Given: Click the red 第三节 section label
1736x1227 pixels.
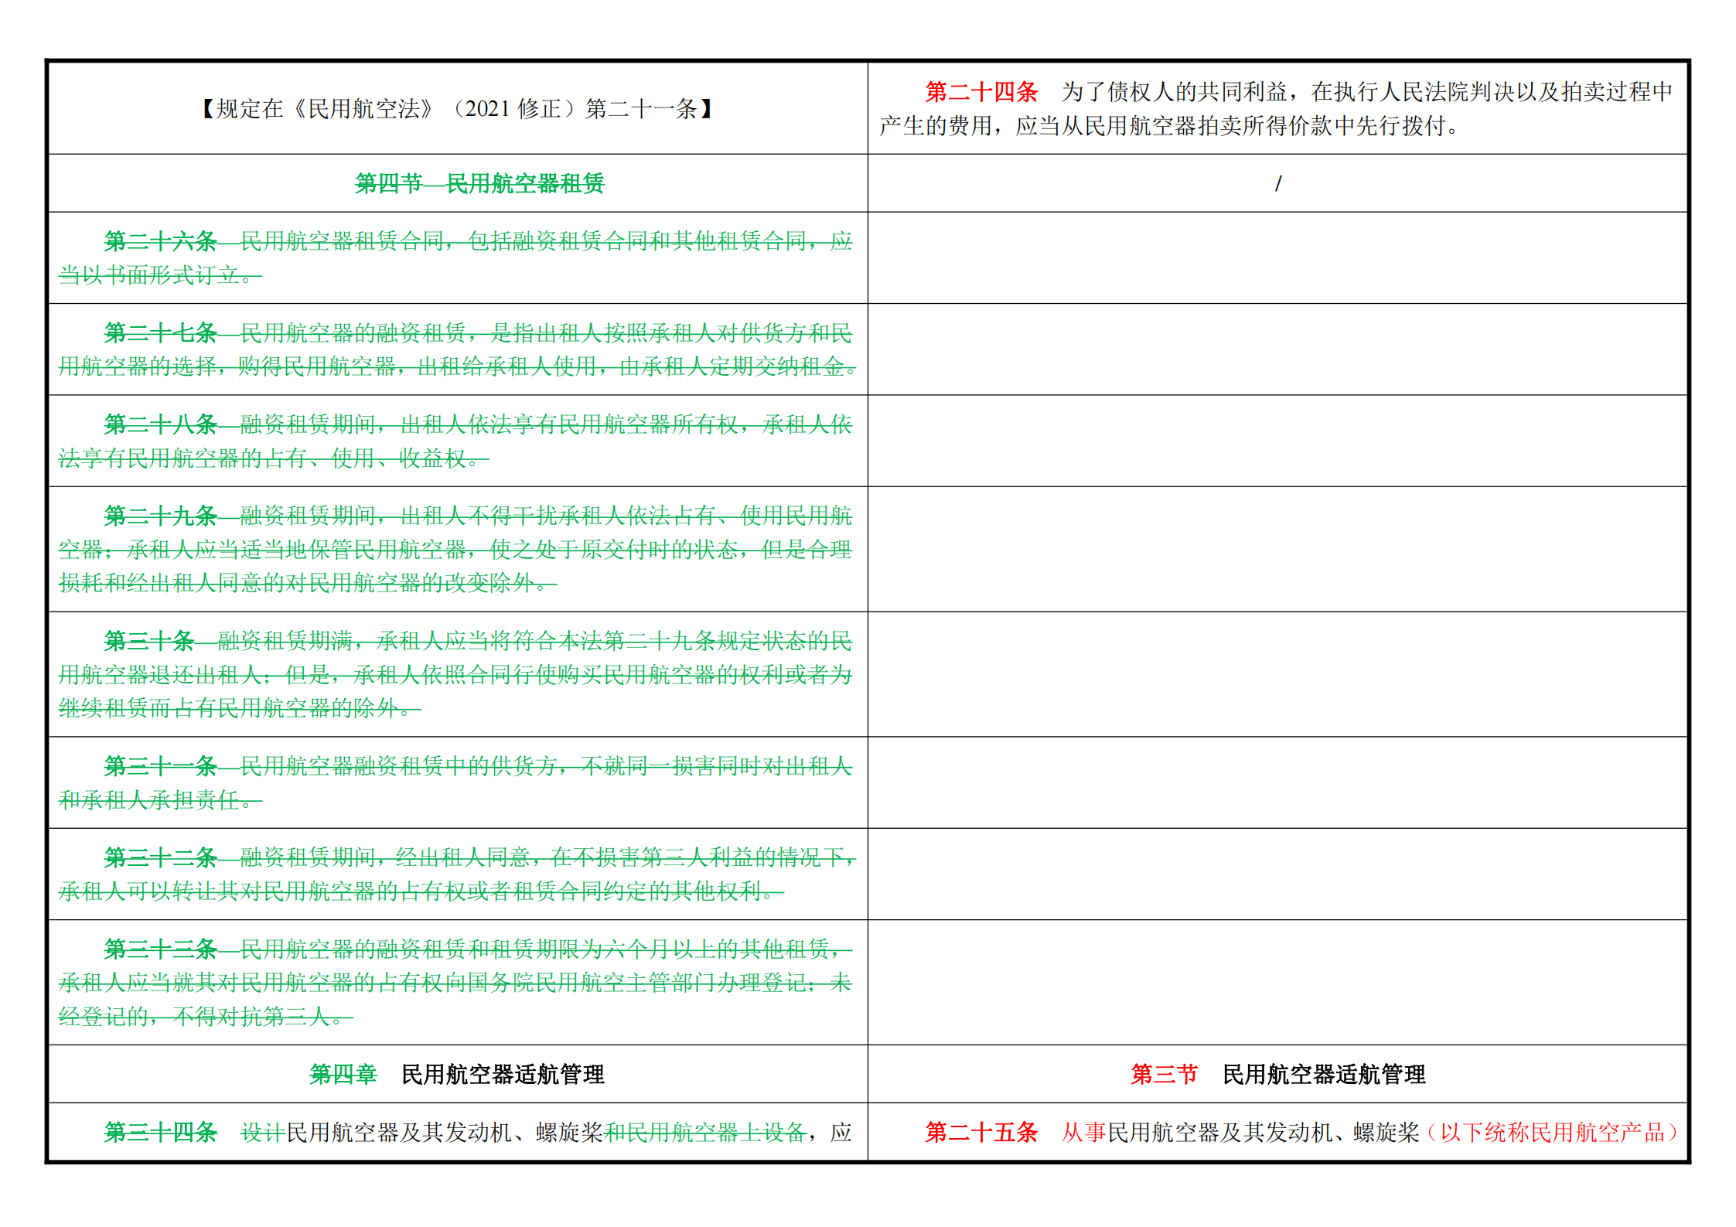Looking at the screenshot, I should 1165,1075.
